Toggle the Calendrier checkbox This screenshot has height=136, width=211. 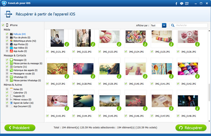point(7,92)
